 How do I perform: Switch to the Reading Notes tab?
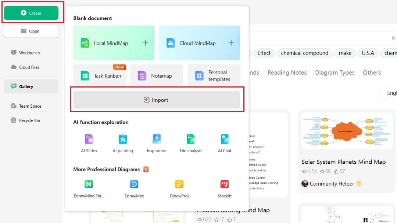coord(287,73)
